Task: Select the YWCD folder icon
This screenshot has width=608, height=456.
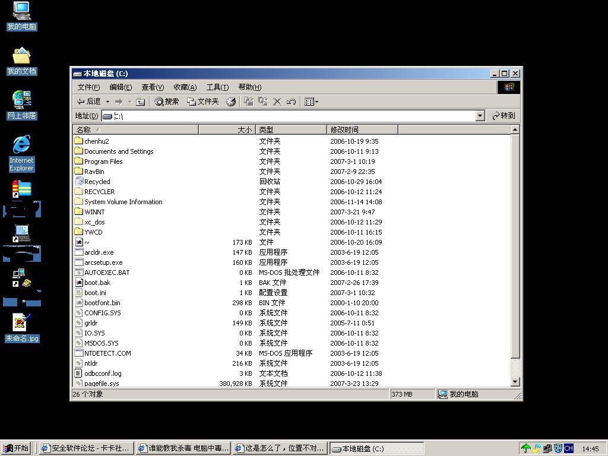Action: 79,232
